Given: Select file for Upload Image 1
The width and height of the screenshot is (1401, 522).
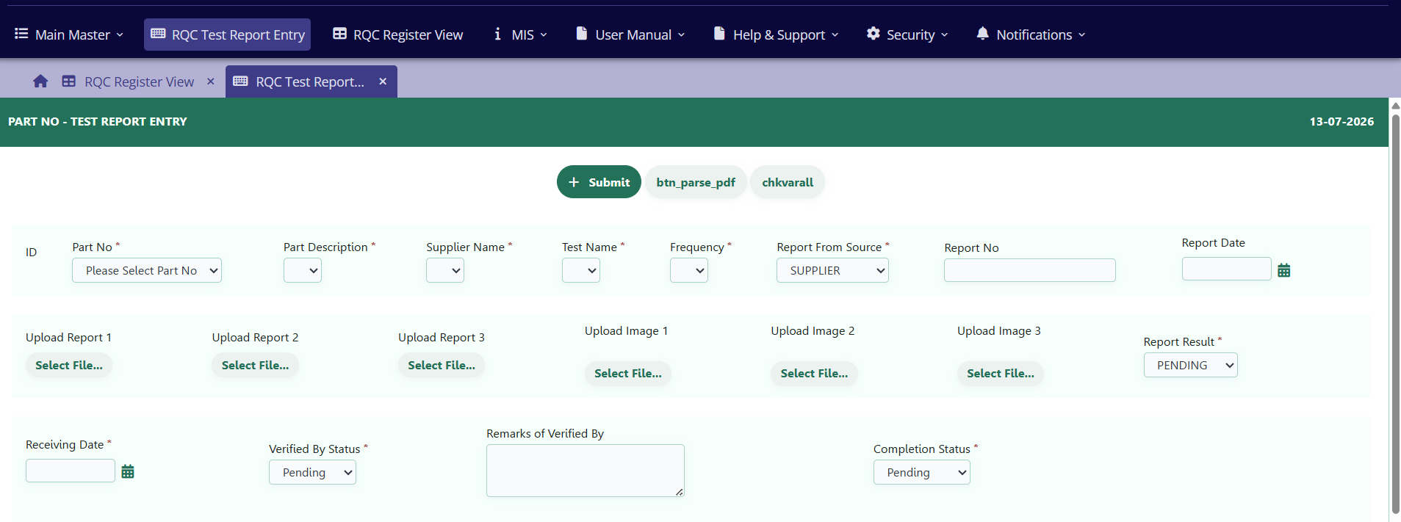Looking at the screenshot, I should (x=628, y=373).
